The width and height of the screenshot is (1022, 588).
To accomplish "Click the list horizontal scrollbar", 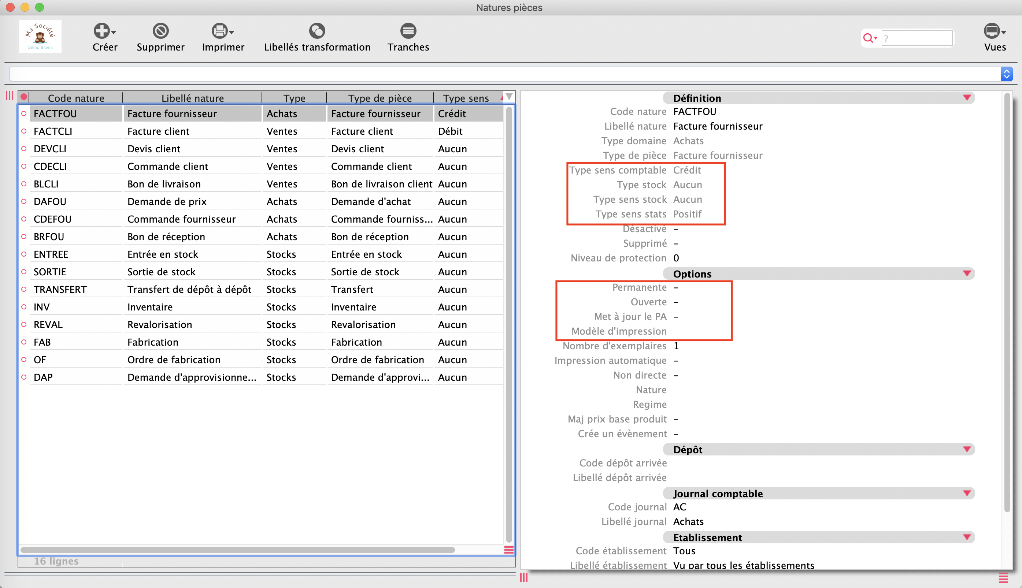I will click(x=237, y=550).
